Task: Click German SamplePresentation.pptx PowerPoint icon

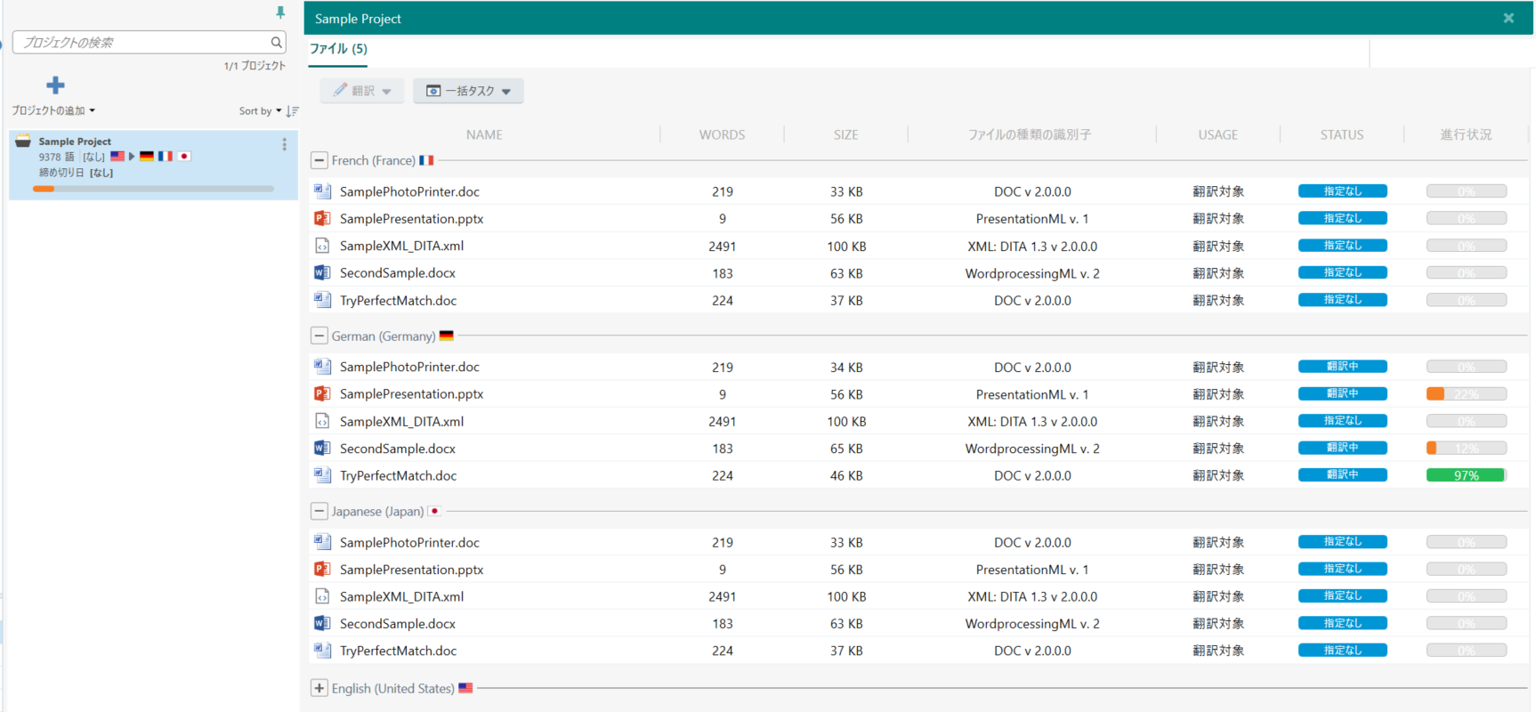Action: tap(322, 393)
